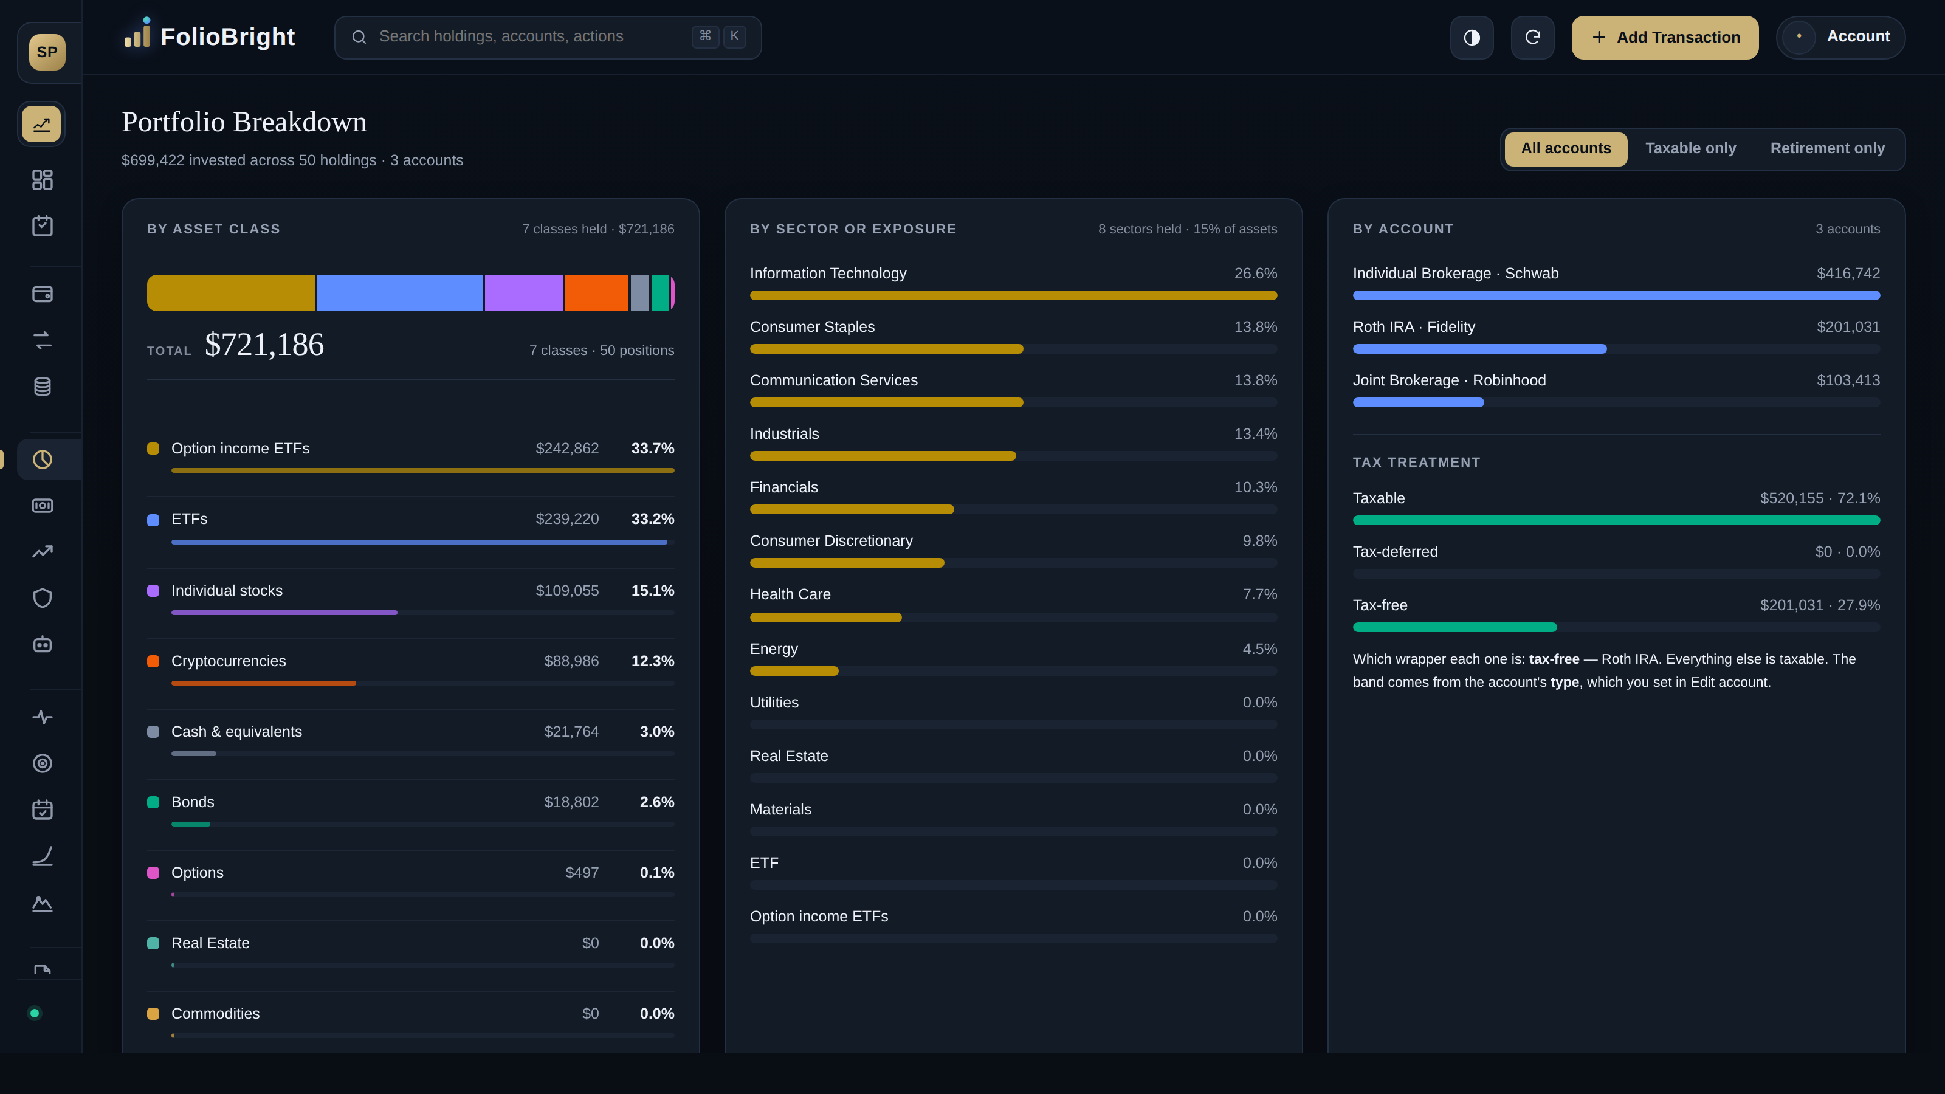Click the Consumer Staples progress bar

pos(1013,349)
